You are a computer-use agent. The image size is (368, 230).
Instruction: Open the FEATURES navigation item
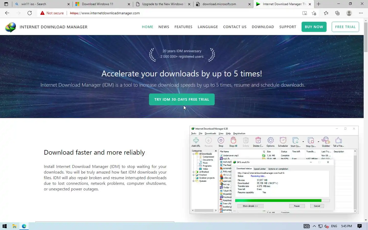[183, 27]
